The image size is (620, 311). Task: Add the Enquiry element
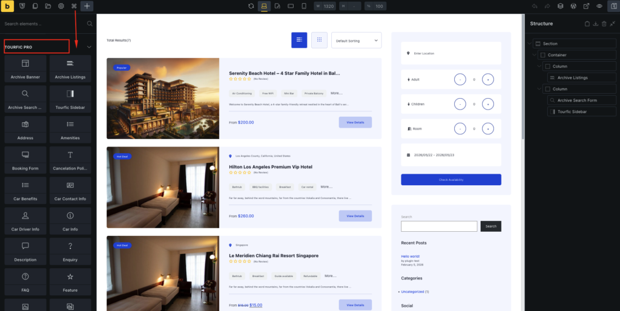pyautogui.click(x=70, y=251)
